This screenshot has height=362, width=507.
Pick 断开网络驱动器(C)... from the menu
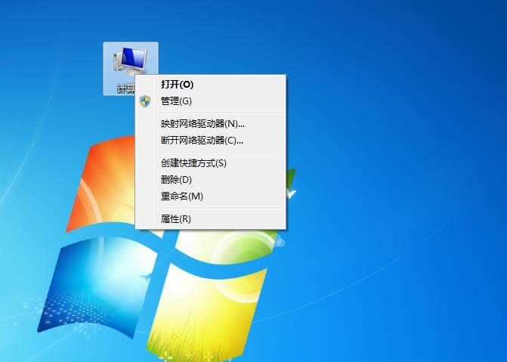pos(202,141)
